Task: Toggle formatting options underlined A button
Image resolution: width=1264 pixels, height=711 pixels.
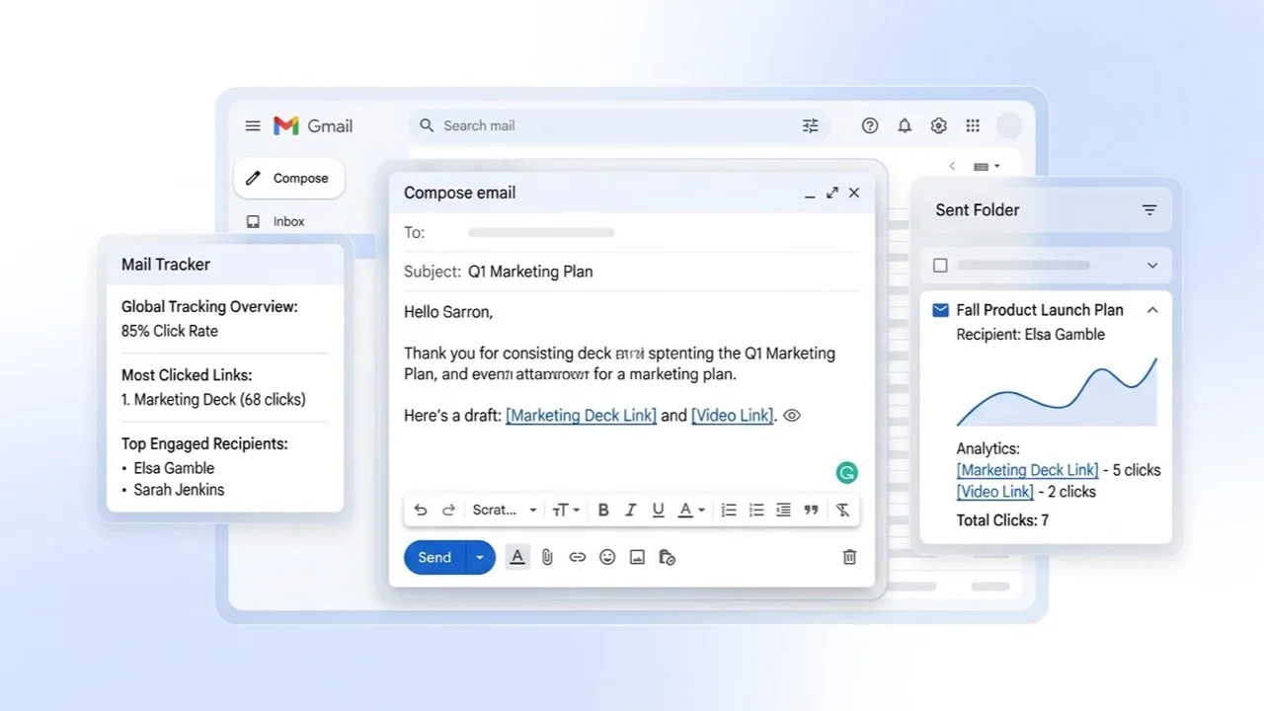Action: click(x=516, y=557)
